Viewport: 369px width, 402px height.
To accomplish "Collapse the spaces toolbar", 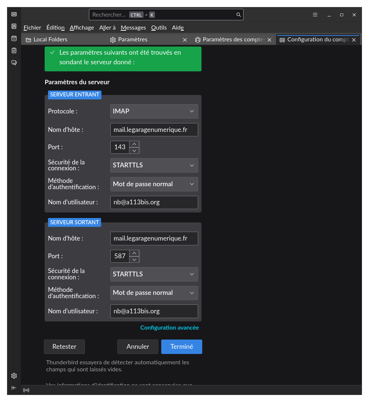I will 14,388.
